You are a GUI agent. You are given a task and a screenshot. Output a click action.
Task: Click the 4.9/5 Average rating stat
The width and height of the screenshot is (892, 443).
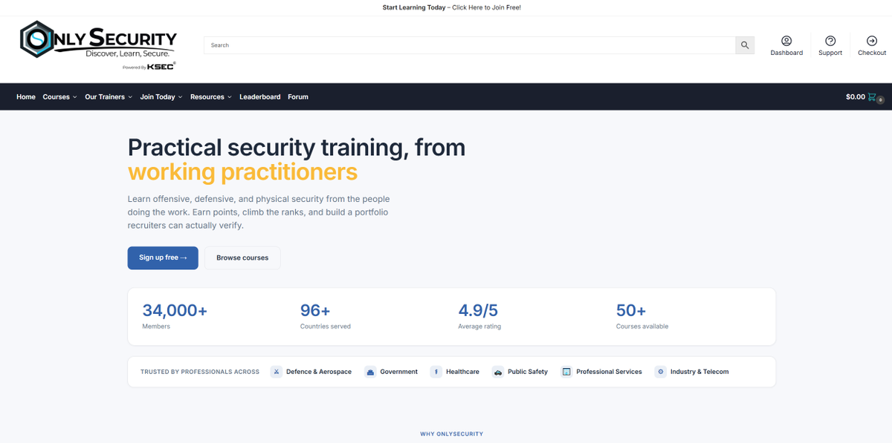479,316
